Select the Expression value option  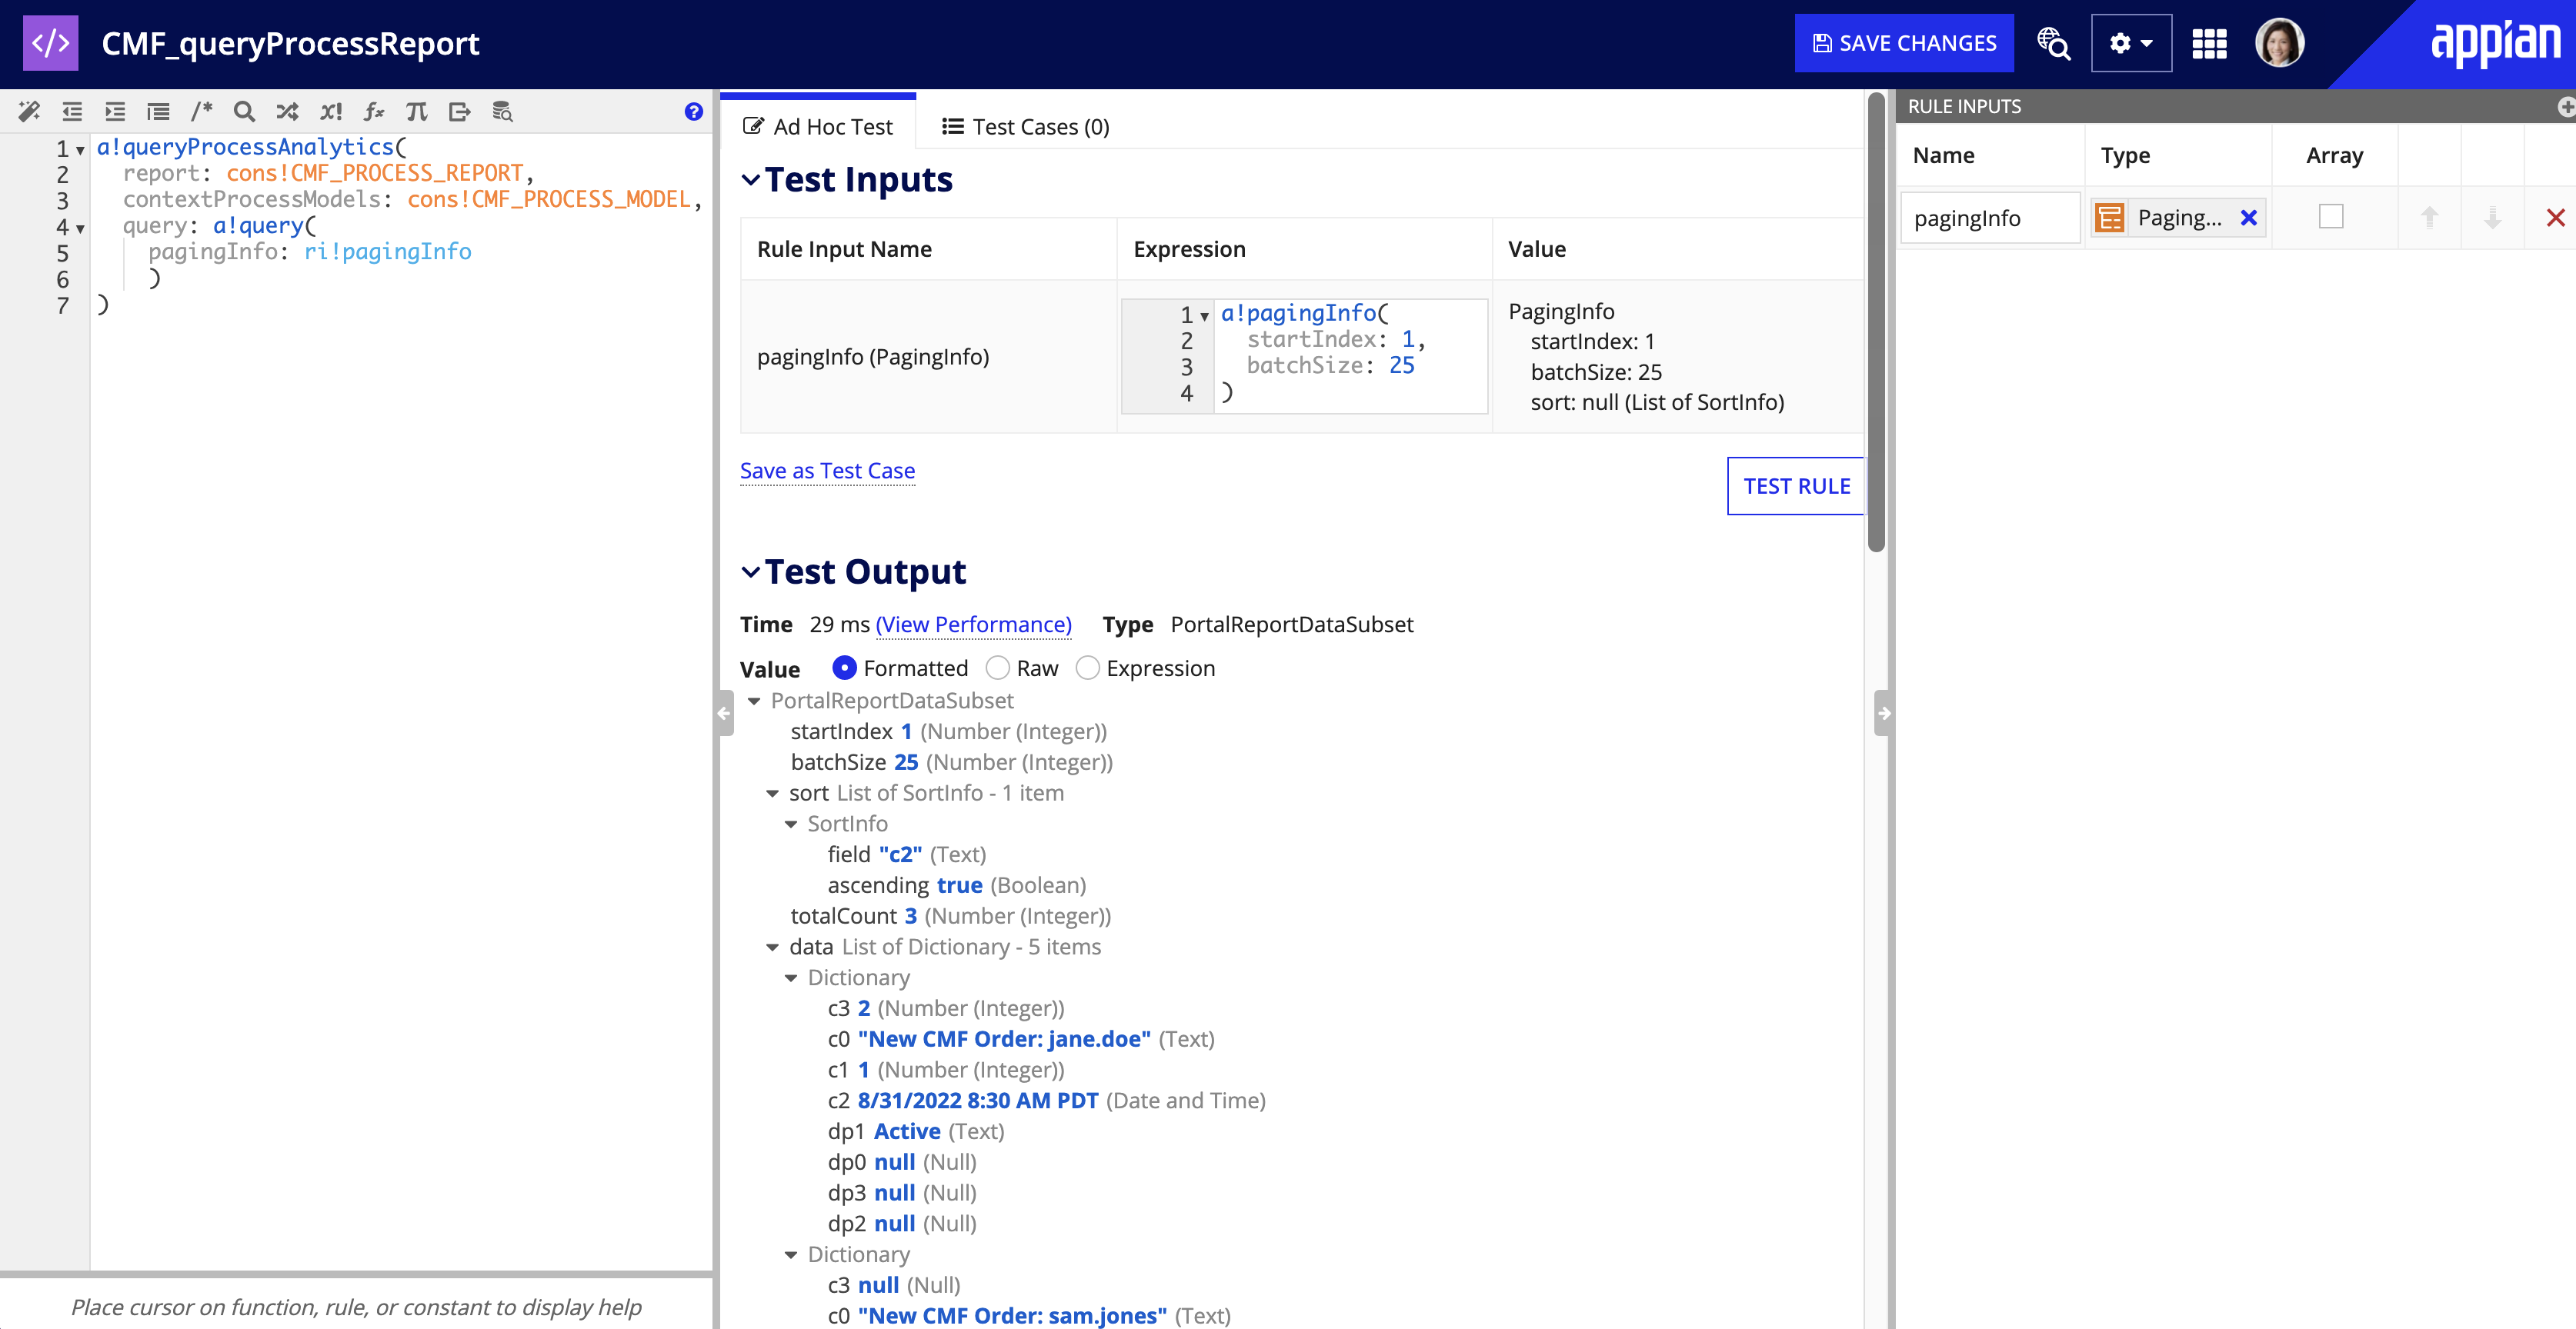(1087, 668)
